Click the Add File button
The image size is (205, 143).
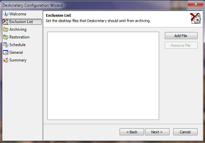click(181, 36)
